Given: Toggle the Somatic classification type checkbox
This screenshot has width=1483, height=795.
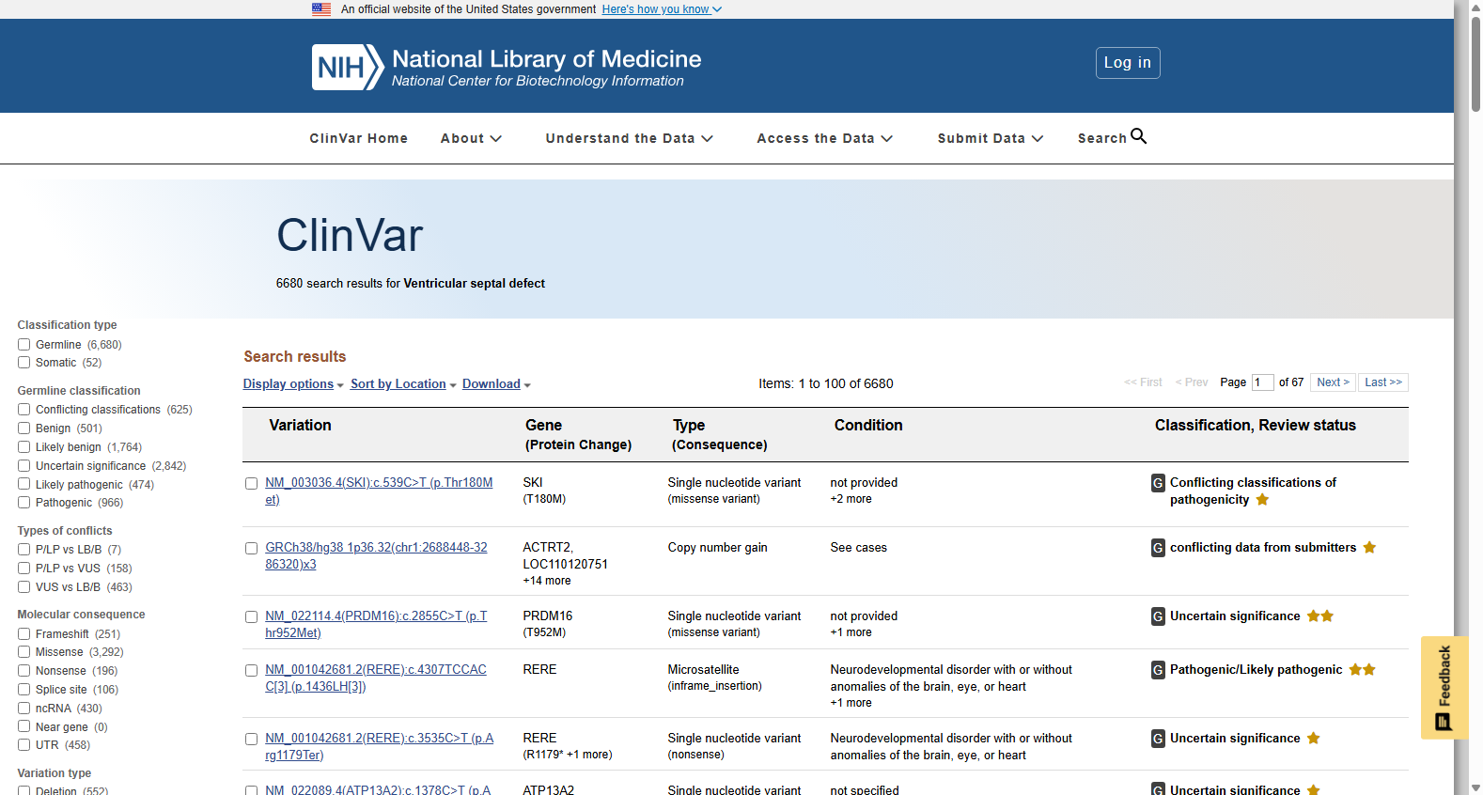Looking at the screenshot, I should click(x=24, y=363).
